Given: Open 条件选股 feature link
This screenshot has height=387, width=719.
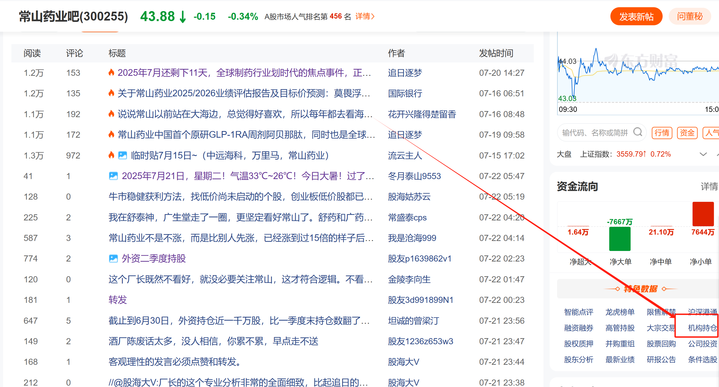Looking at the screenshot, I should 702,360.
